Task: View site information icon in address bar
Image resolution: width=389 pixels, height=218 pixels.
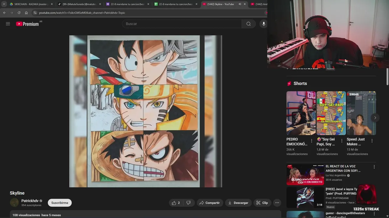Action: [35, 13]
